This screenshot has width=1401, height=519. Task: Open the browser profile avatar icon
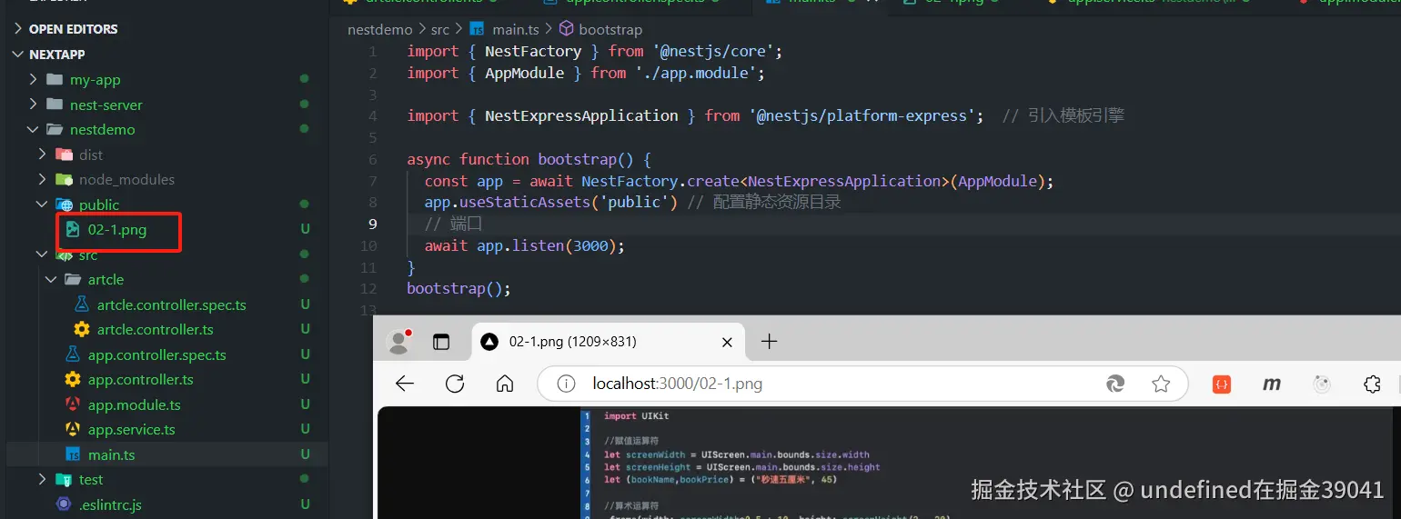pos(398,342)
